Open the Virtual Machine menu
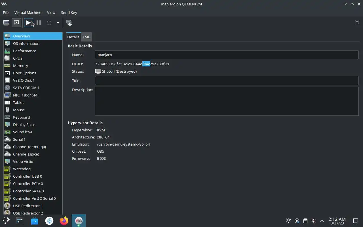This screenshot has height=227, width=363. tap(28, 12)
